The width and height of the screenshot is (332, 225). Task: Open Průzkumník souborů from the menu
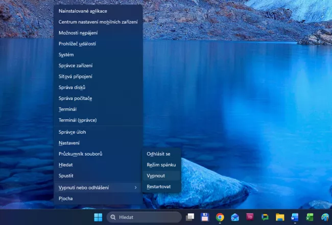(80, 154)
